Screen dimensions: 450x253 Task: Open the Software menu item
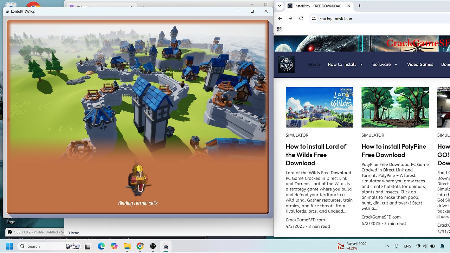[x=381, y=64]
